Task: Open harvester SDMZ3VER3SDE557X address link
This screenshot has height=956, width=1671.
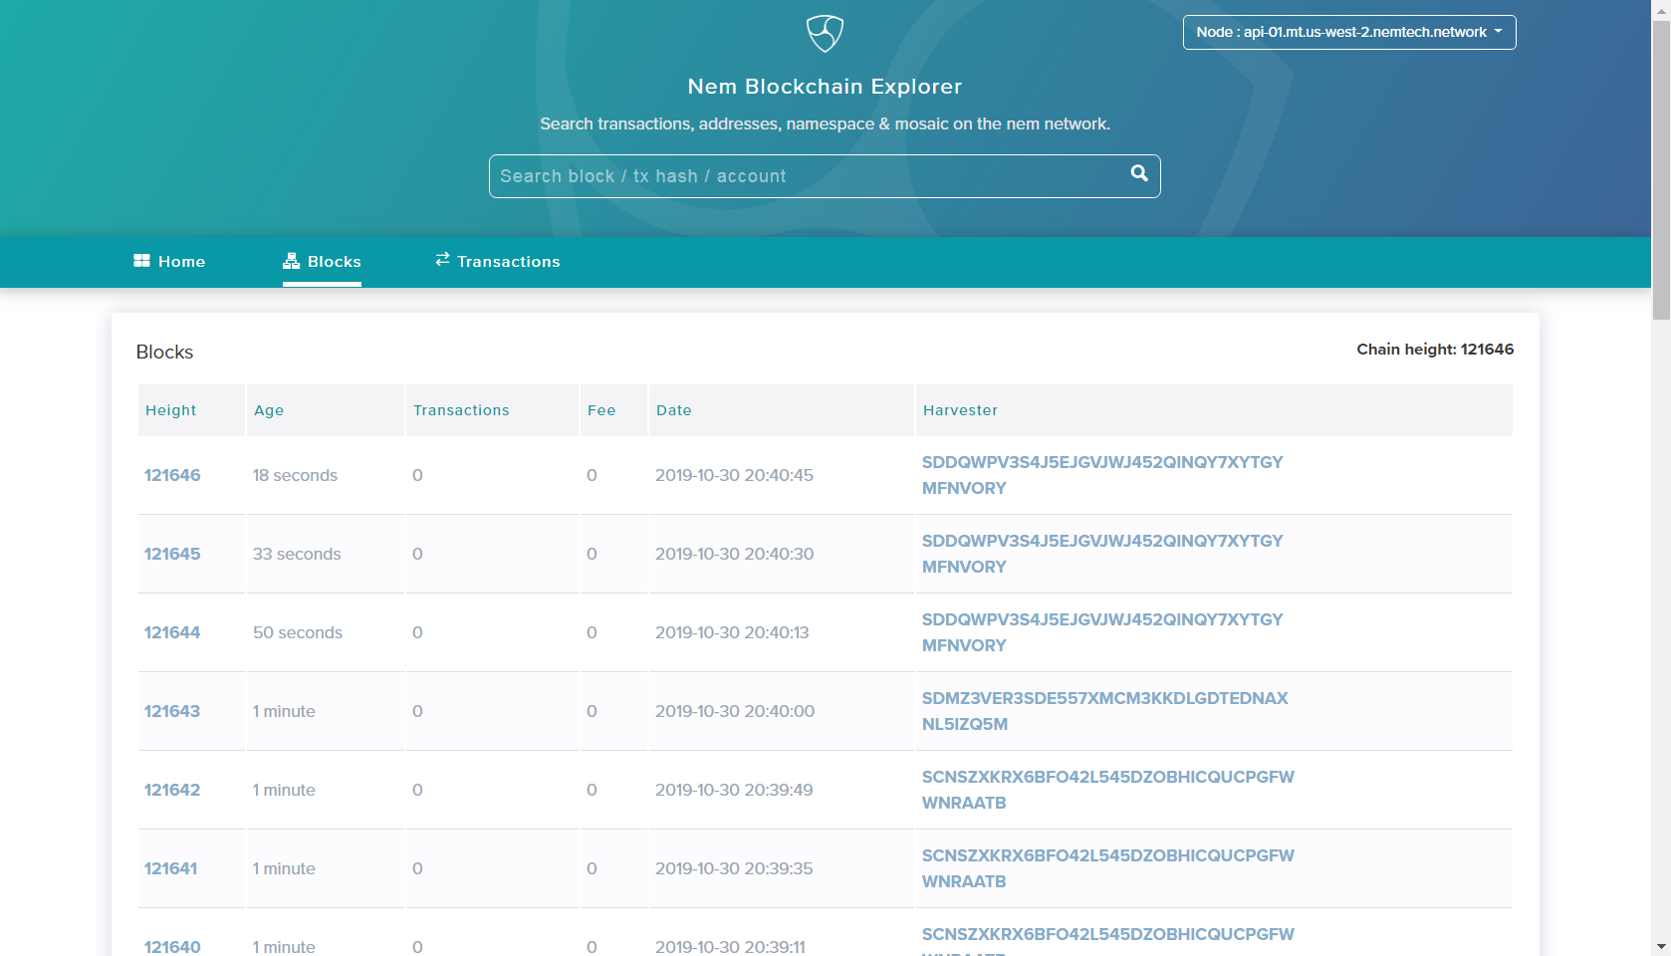Action: click(x=1105, y=711)
